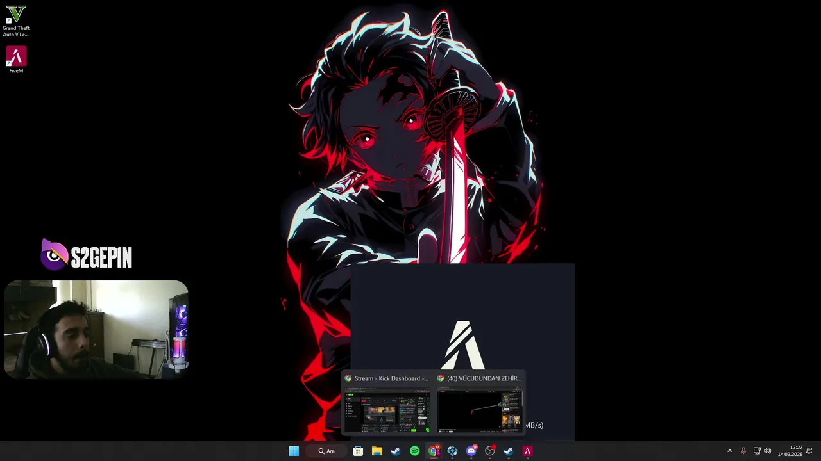Image resolution: width=821 pixels, height=461 pixels.
Task: Click the 'Stream - Kick Dashboard' preview title
Action: tap(391, 378)
